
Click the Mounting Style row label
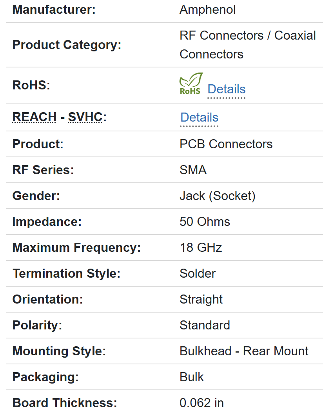point(59,351)
